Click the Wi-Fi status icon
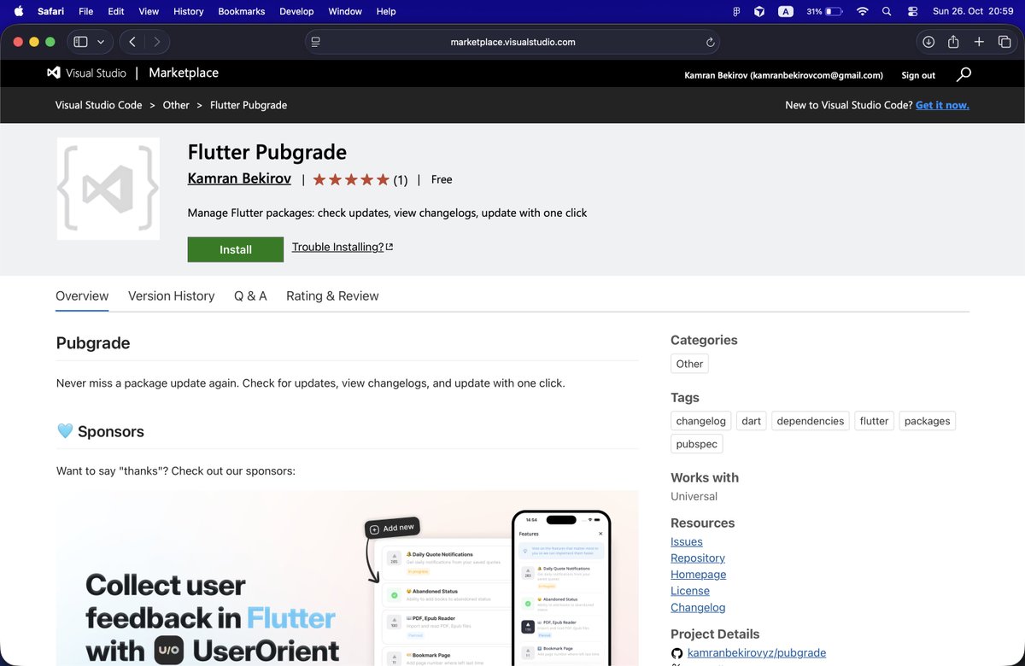Image resolution: width=1025 pixels, height=666 pixels. [862, 11]
